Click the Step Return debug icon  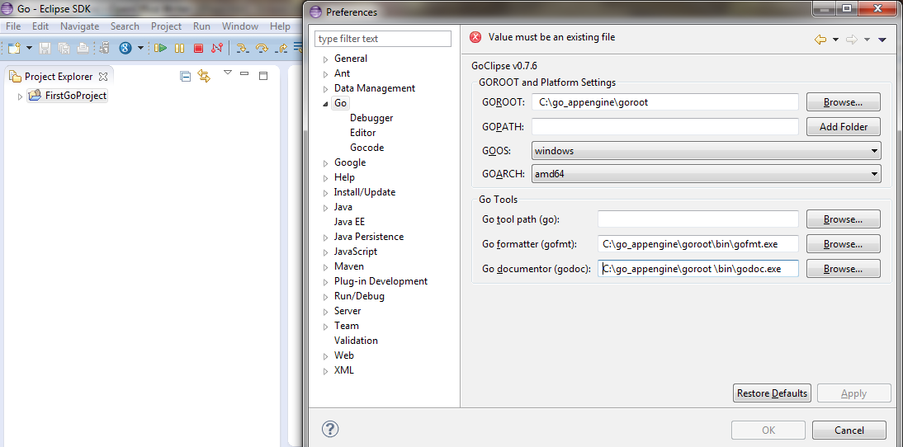pos(281,49)
